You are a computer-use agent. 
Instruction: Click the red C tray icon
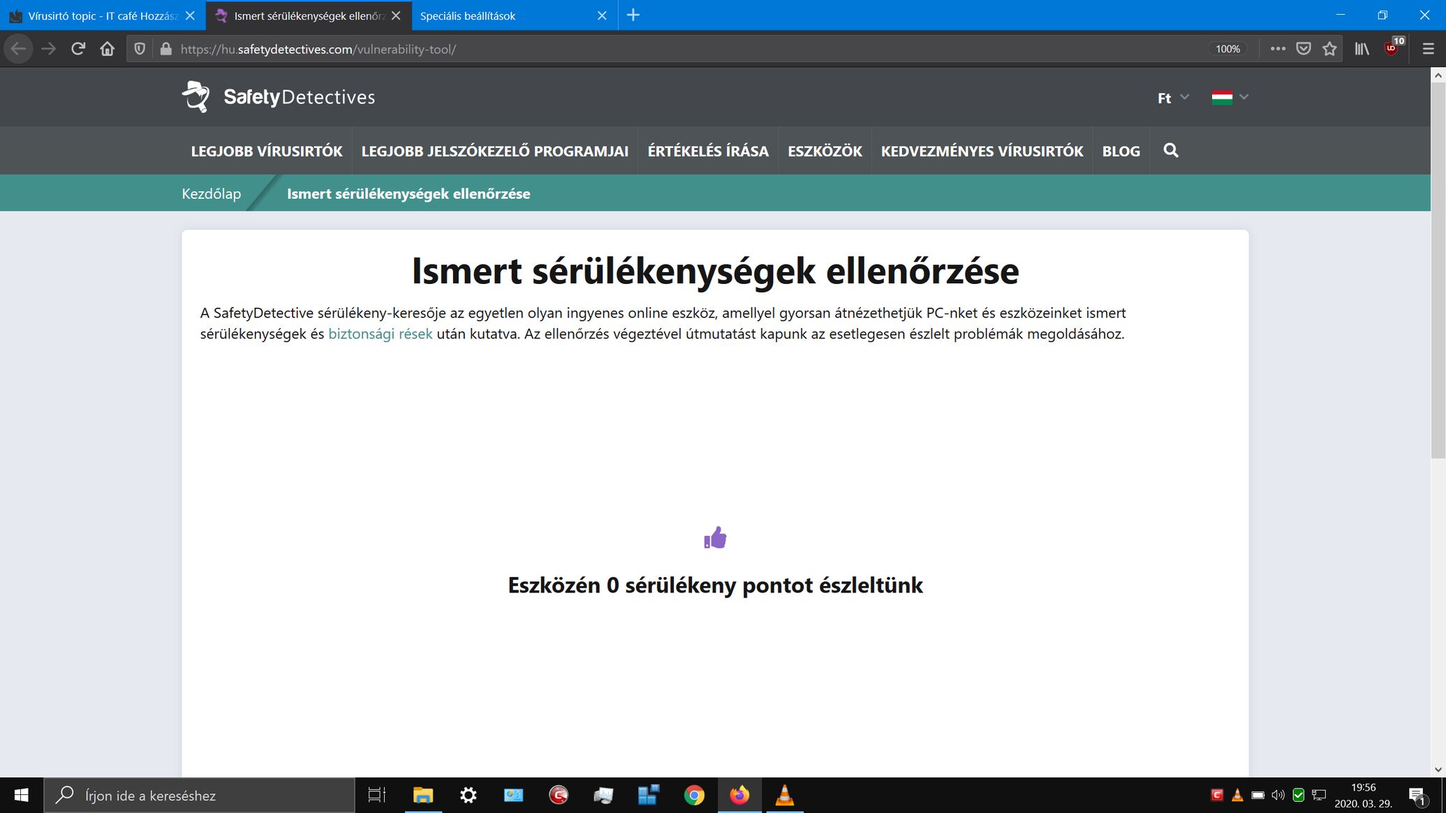tap(1217, 795)
